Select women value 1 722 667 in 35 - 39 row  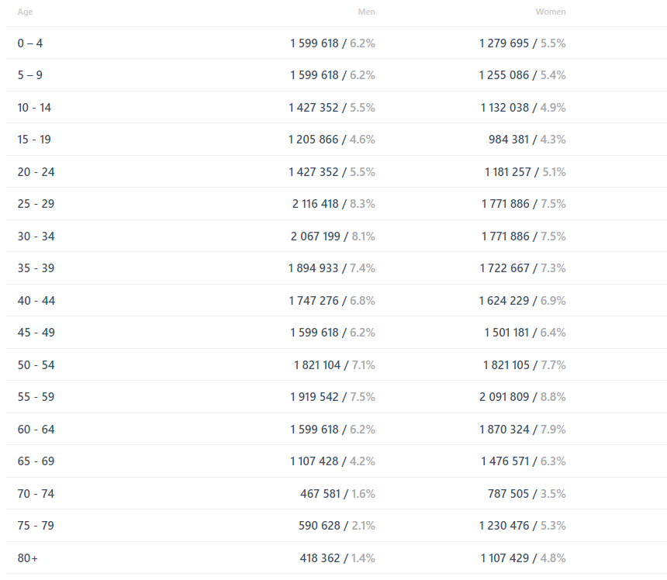[x=505, y=268]
